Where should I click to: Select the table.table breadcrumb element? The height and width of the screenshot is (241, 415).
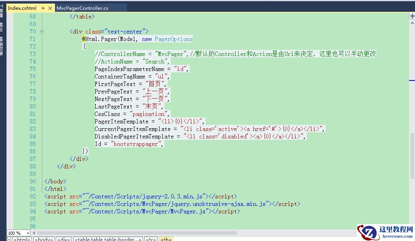coord(108,239)
